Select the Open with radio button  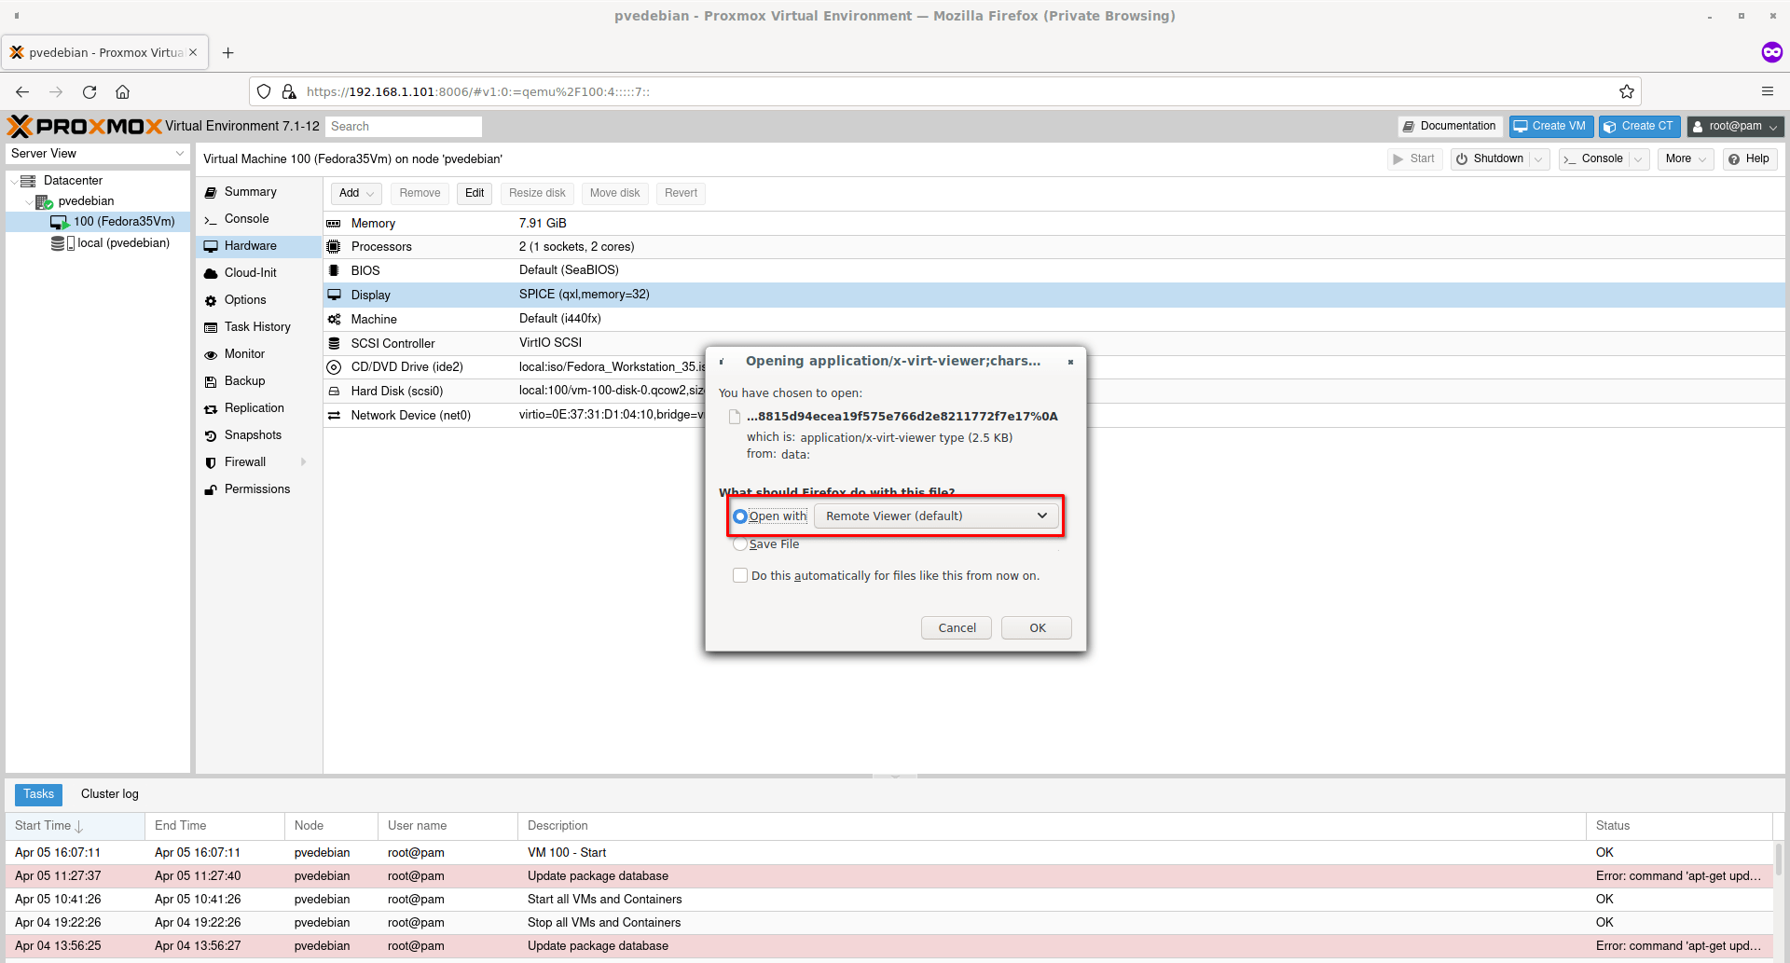(740, 516)
